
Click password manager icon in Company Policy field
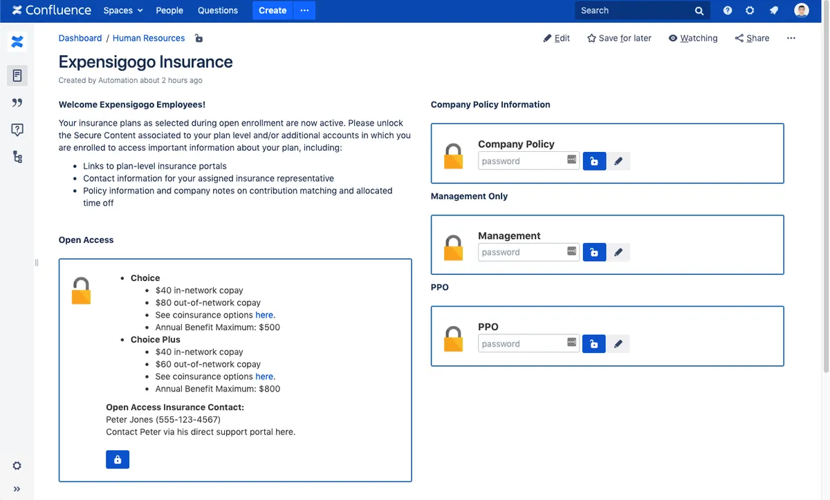click(x=572, y=160)
